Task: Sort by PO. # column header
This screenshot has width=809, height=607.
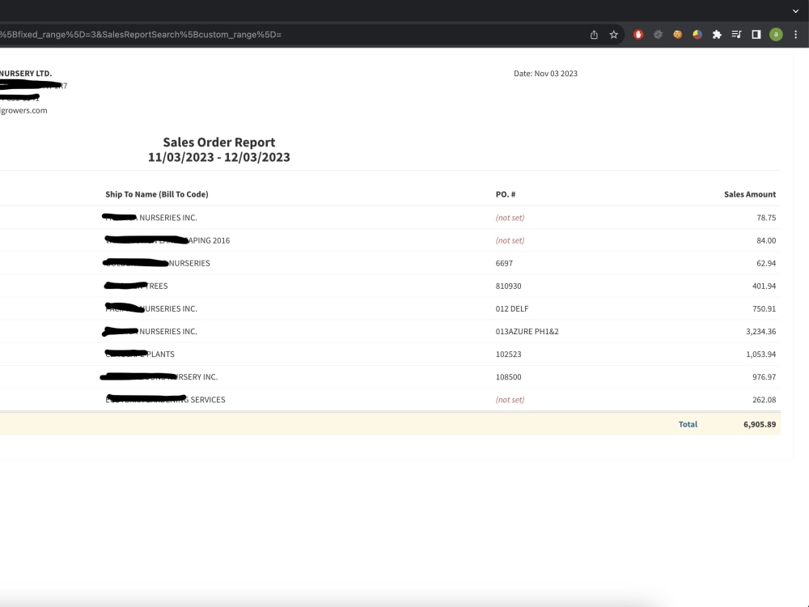Action: coord(506,194)
